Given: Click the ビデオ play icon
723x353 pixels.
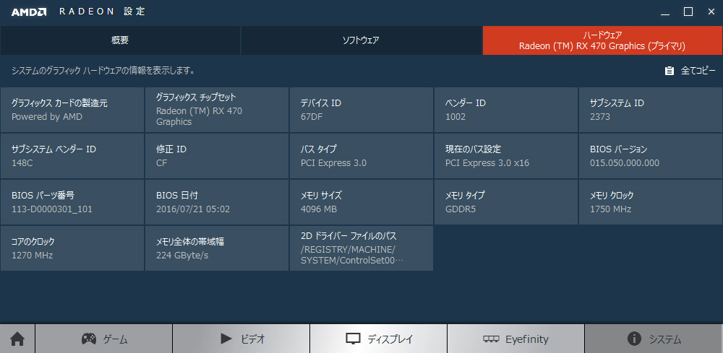Looking at the screenshot, I should tap(226, 339).
